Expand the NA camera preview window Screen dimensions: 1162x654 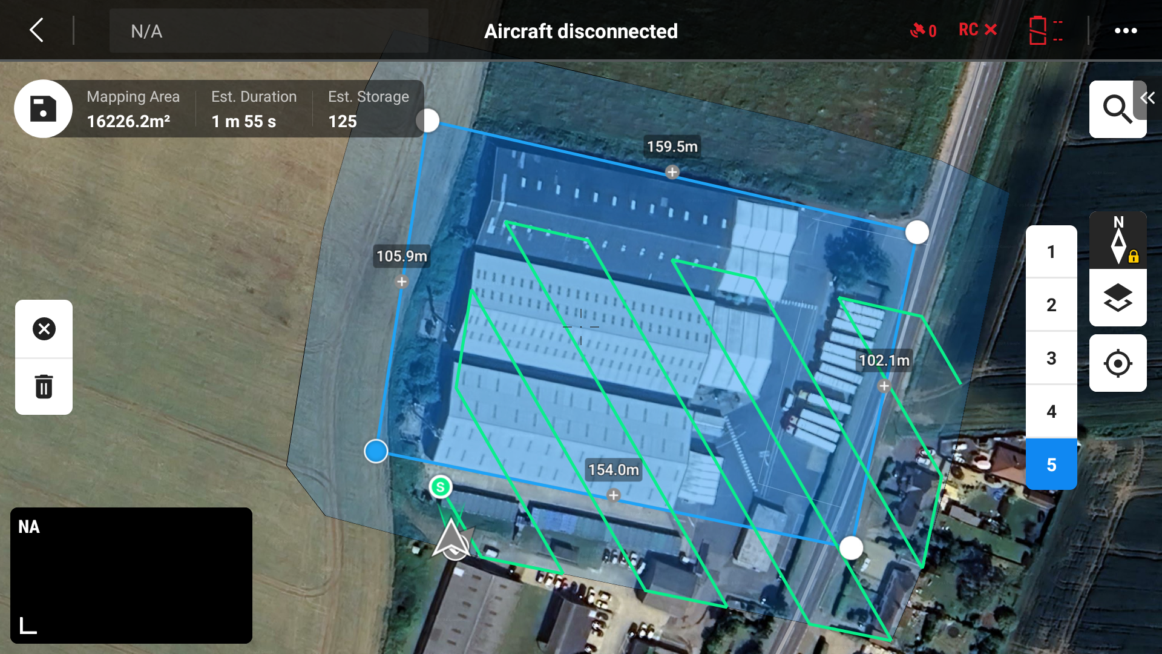(131, 575)
